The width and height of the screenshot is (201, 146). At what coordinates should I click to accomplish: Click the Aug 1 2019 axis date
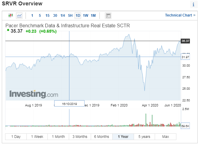33,105
